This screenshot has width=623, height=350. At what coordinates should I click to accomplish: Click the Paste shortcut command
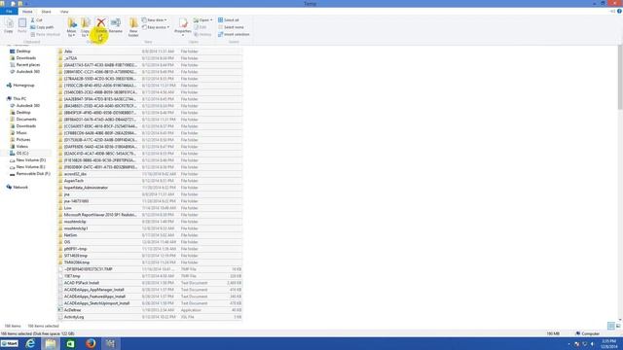pos(46,35)
